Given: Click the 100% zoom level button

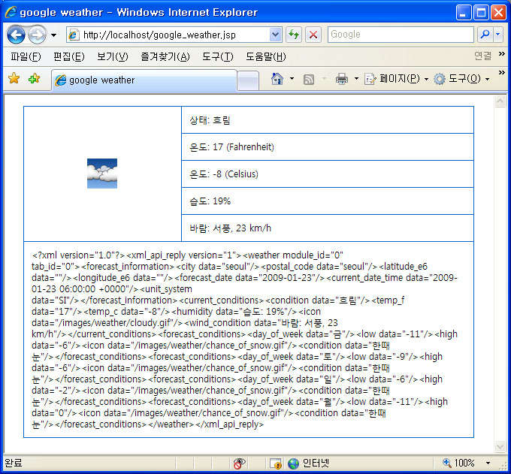Looking at the screenshot, I should 458,463.
